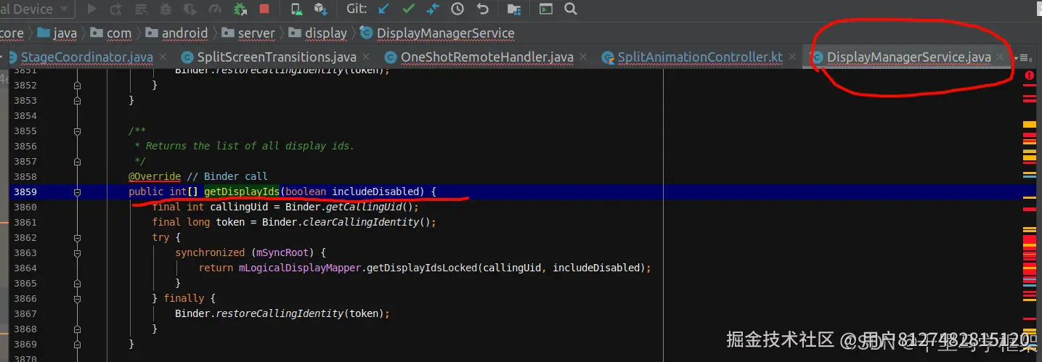Image resolution: width=1042 pixels, height=362 pixels.
Task: Click the getDisplayIds method name
Action: click(242, 192)
